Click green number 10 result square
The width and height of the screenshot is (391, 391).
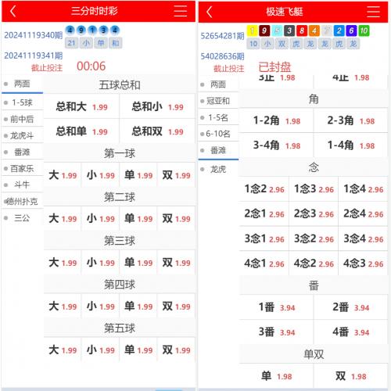pyautogui.click(x=364, y=30)
